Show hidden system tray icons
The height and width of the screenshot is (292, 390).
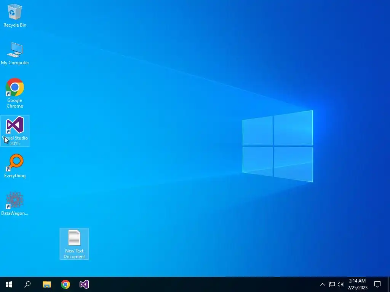pyautogui.click(x=322, y=284)
